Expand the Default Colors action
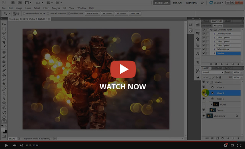The image size is (245, 149). [214, 49]
